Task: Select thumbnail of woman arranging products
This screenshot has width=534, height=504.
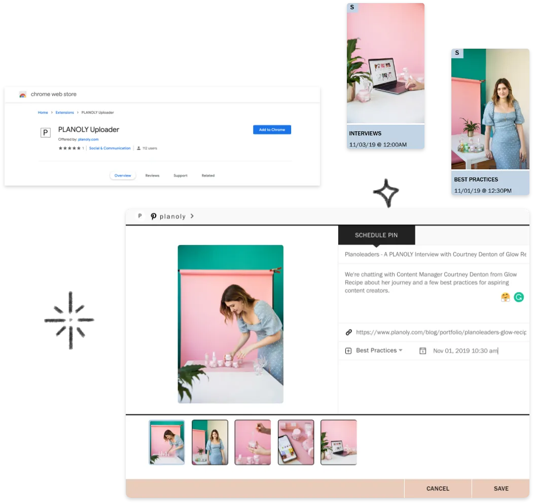Action: (167, 442)
